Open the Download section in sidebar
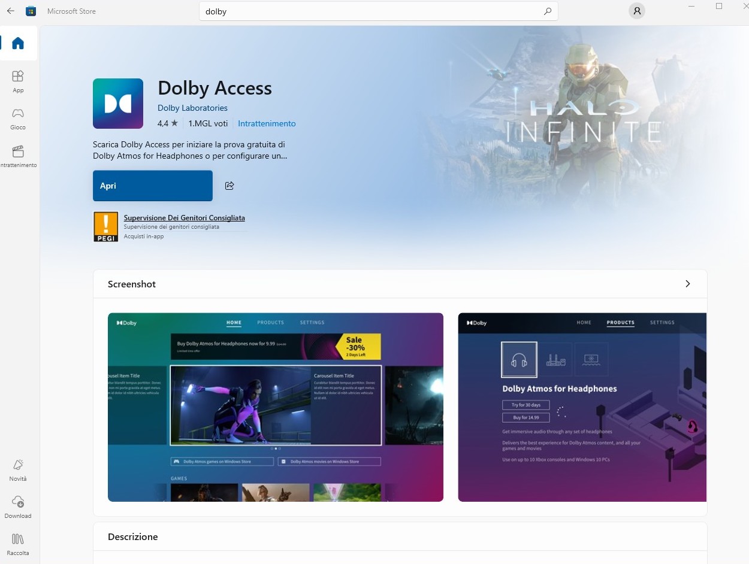 click(x=18, y=507)
